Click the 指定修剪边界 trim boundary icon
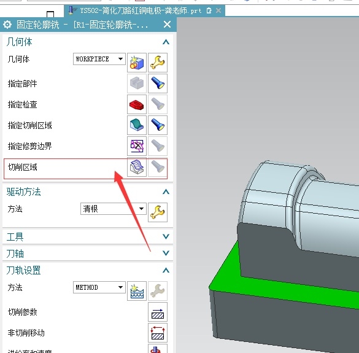This screenshot has height=353, width=359. (137, 146)
